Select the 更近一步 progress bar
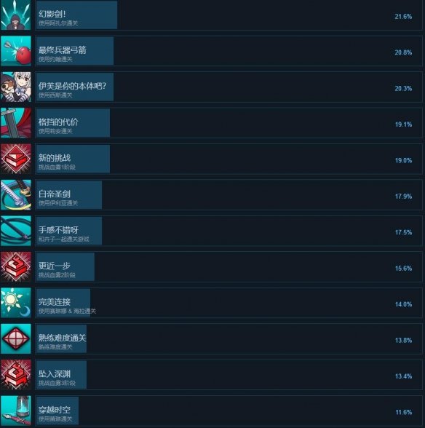Viewport: 425px width, 428px height. [65, 267]
